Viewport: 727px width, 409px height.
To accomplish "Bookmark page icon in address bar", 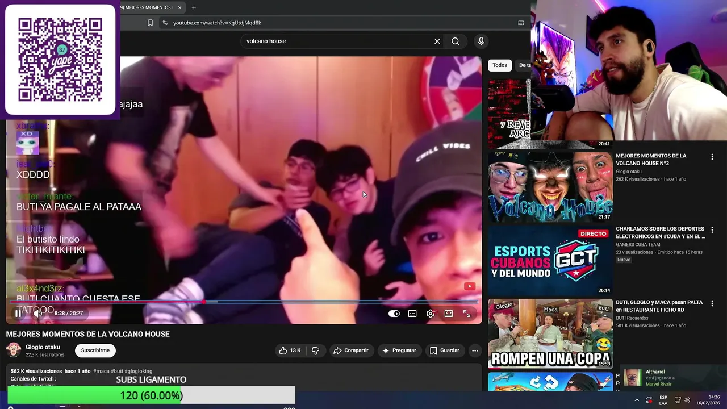I will 150,23.
